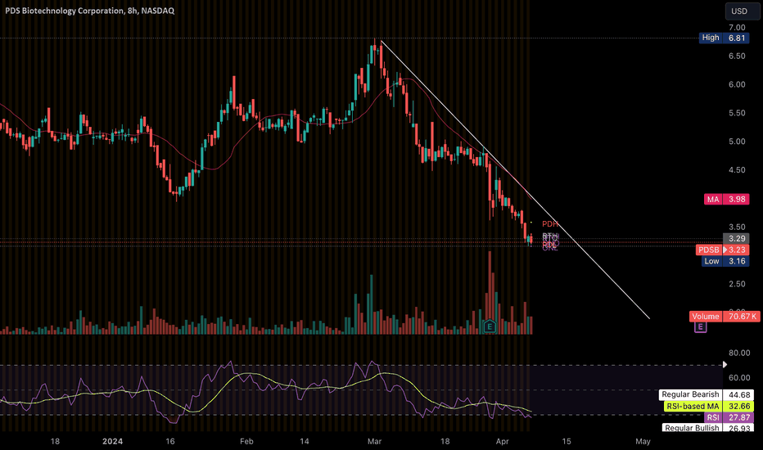The image size is (763, 450).
Task: Click the 15 date label on time axis
Action: [567, 441]
